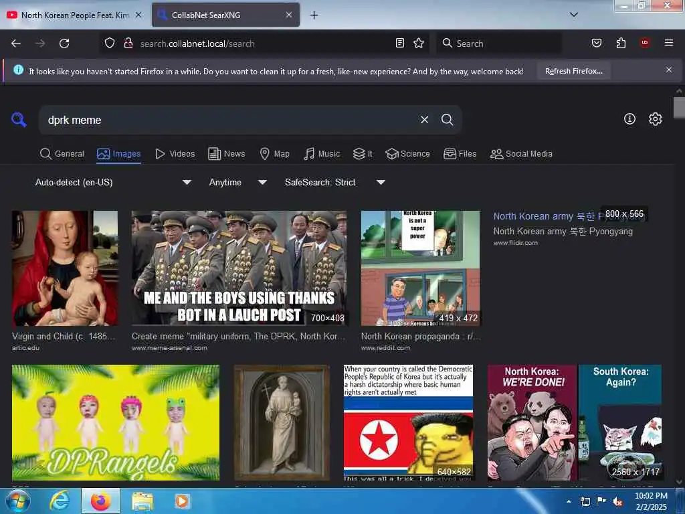685x514 pixels.
Task: Click the www.flickr.com source text
Action: 516,243
